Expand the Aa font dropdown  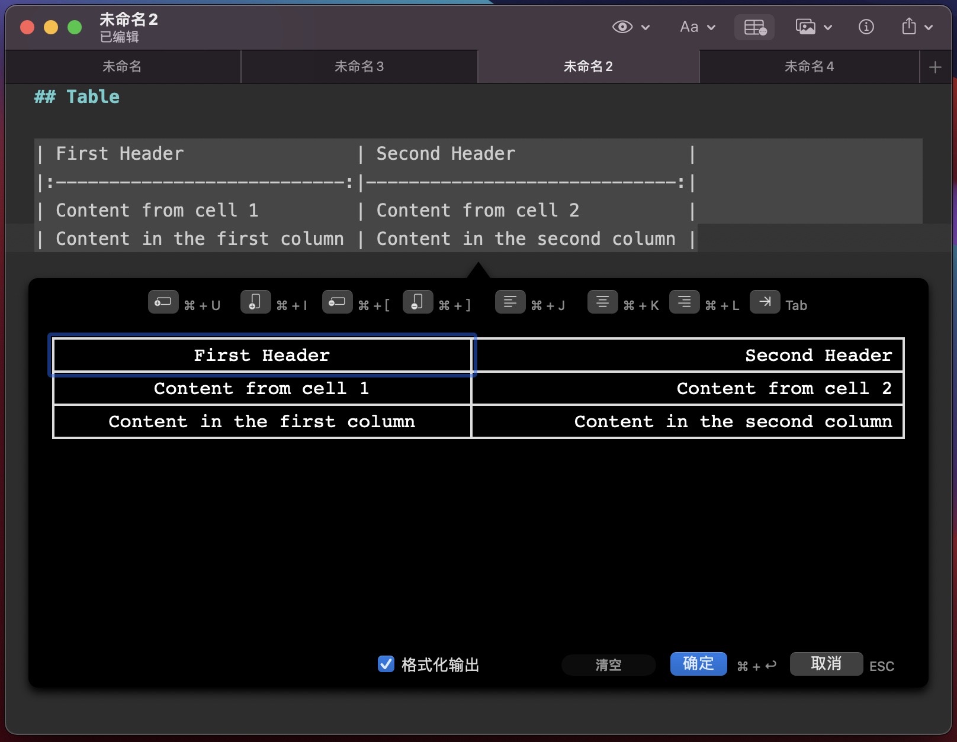(x=698, y=27)
